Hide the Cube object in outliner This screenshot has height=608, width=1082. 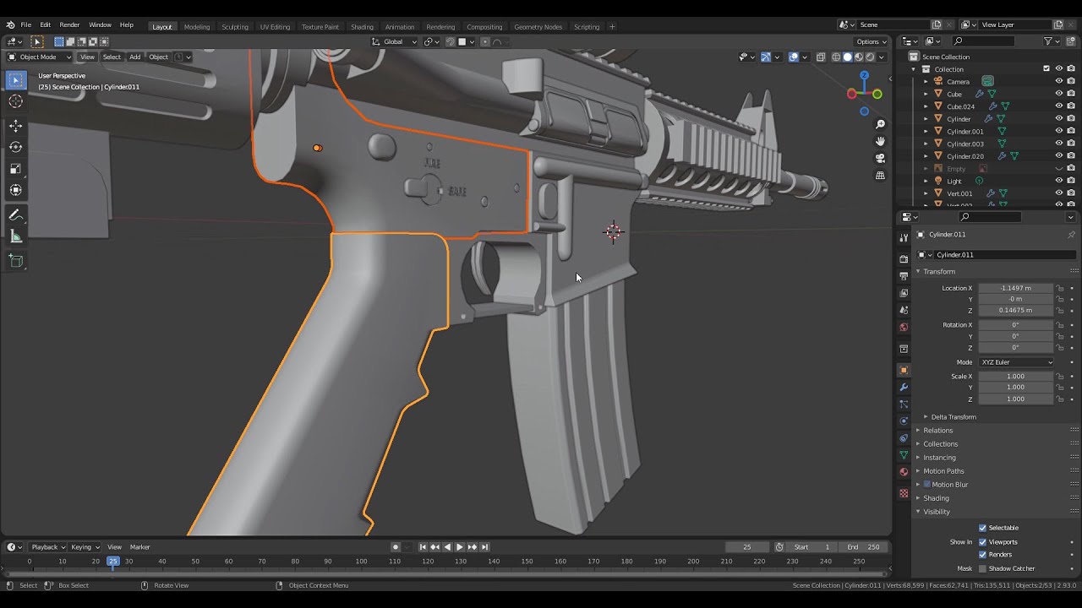[1058, 94]
